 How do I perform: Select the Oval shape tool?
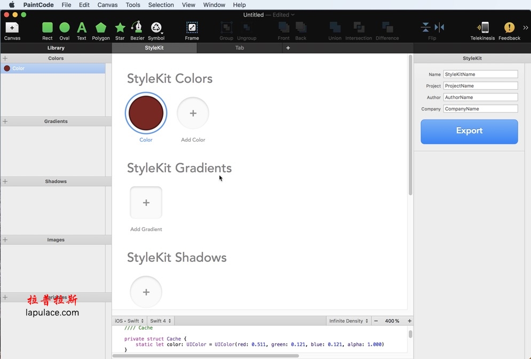point(65,31)
